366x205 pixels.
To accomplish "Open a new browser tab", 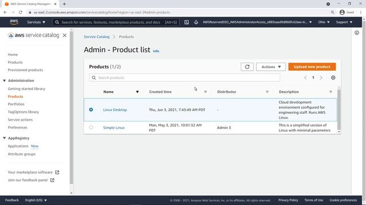I will (x=64, y=4).
